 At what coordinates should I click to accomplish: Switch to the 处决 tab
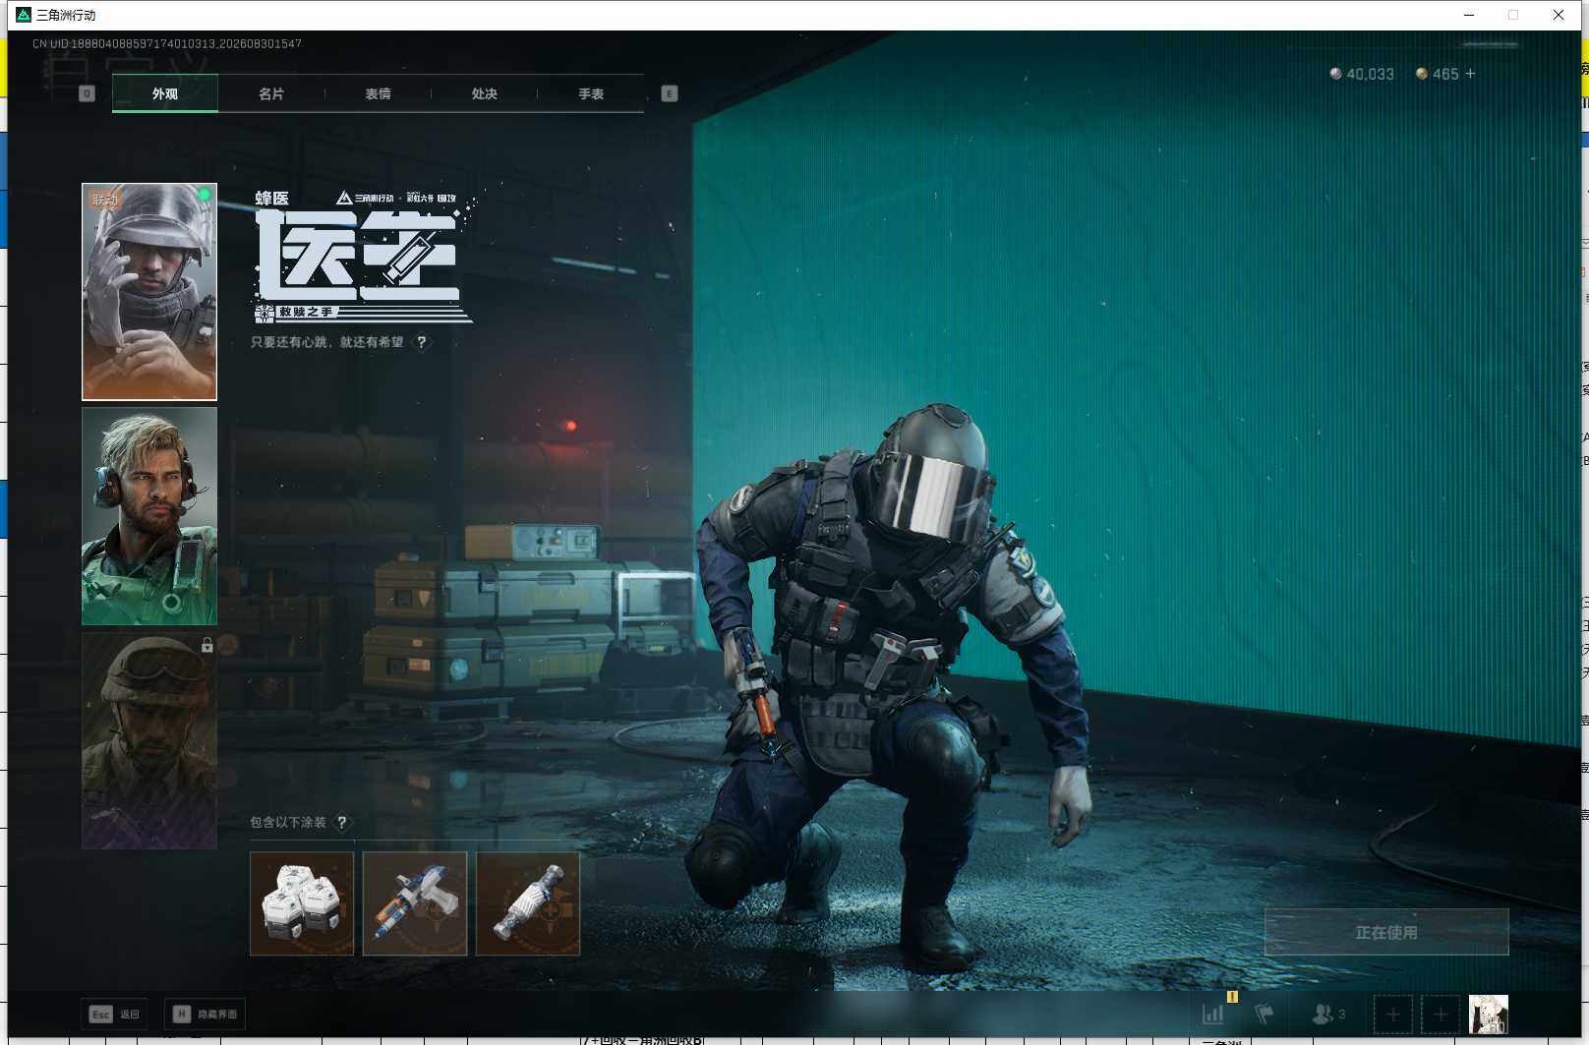pos(484,93)
